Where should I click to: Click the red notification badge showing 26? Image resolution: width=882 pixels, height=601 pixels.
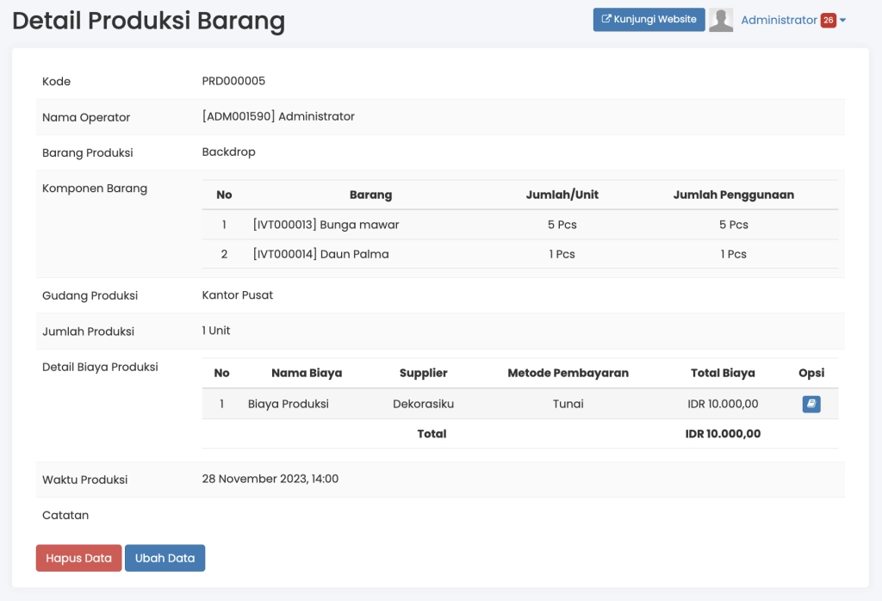[x=828, y=21]
